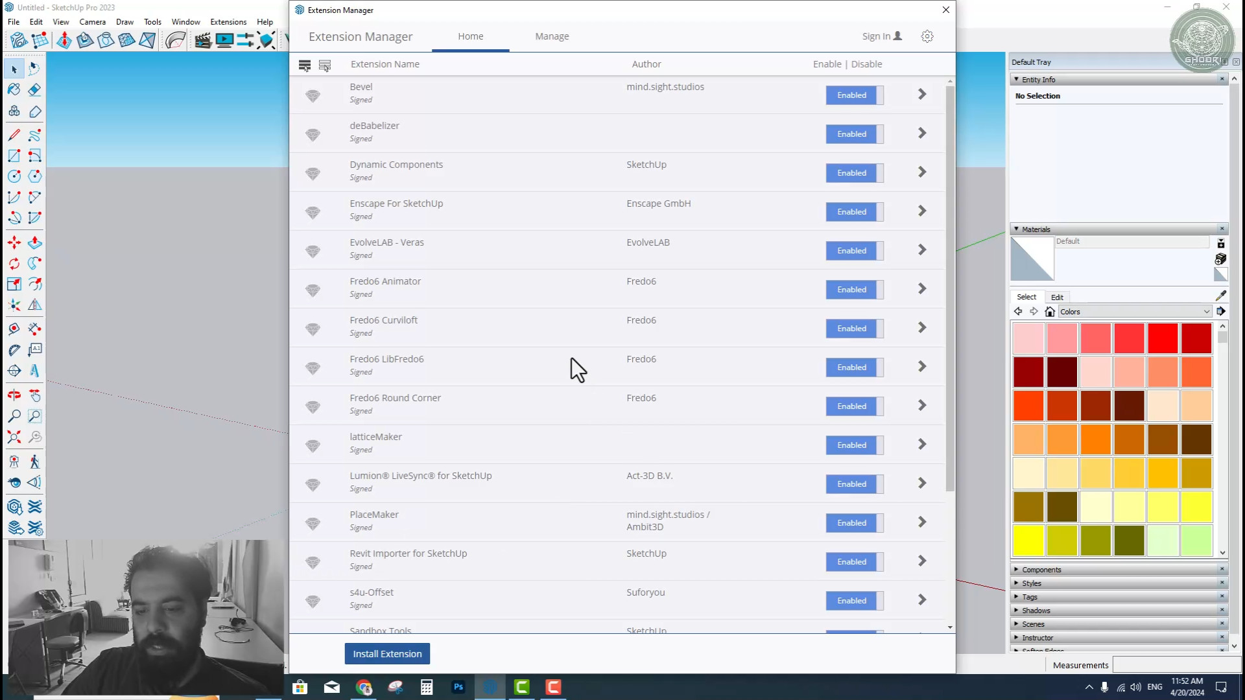Click the select all extensions list icon
The width and height of the screenshot is (1245, 700).
click(x=305, y=65)
